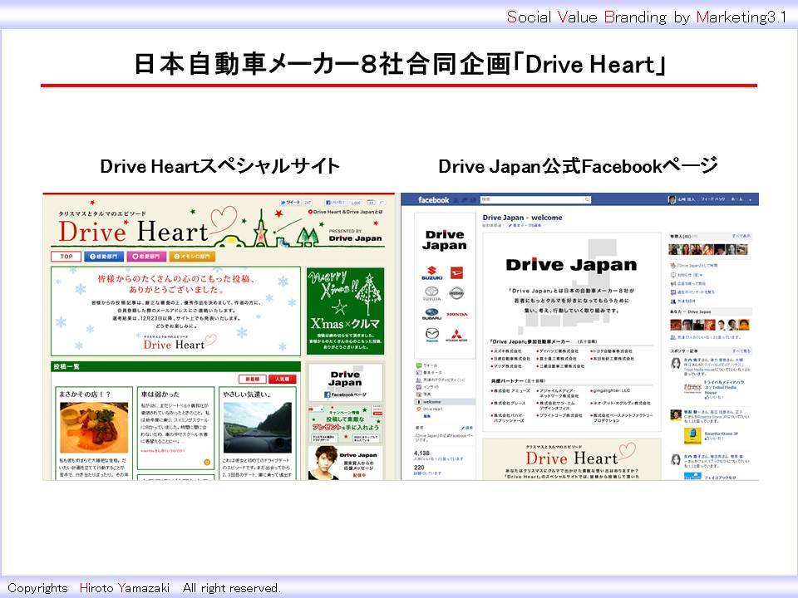The image size is (798, 598).
Task: Click the Twitter tweet button on Drive Heart site
Action: point(291,203)
